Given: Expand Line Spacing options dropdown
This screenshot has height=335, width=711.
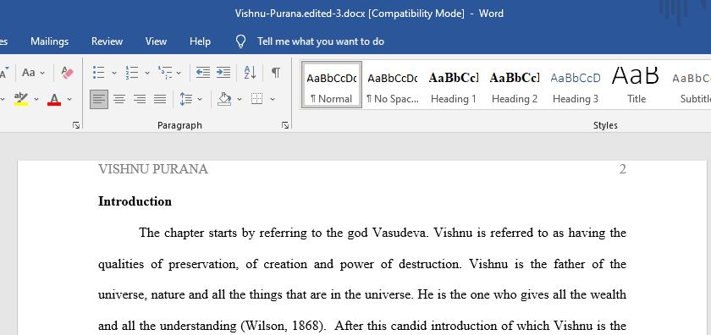Looking at the screenshot, I should [x=200, y=99].
